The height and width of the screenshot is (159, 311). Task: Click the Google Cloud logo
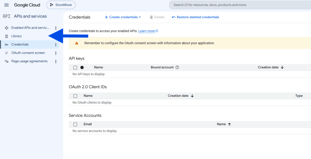(27, 5)
